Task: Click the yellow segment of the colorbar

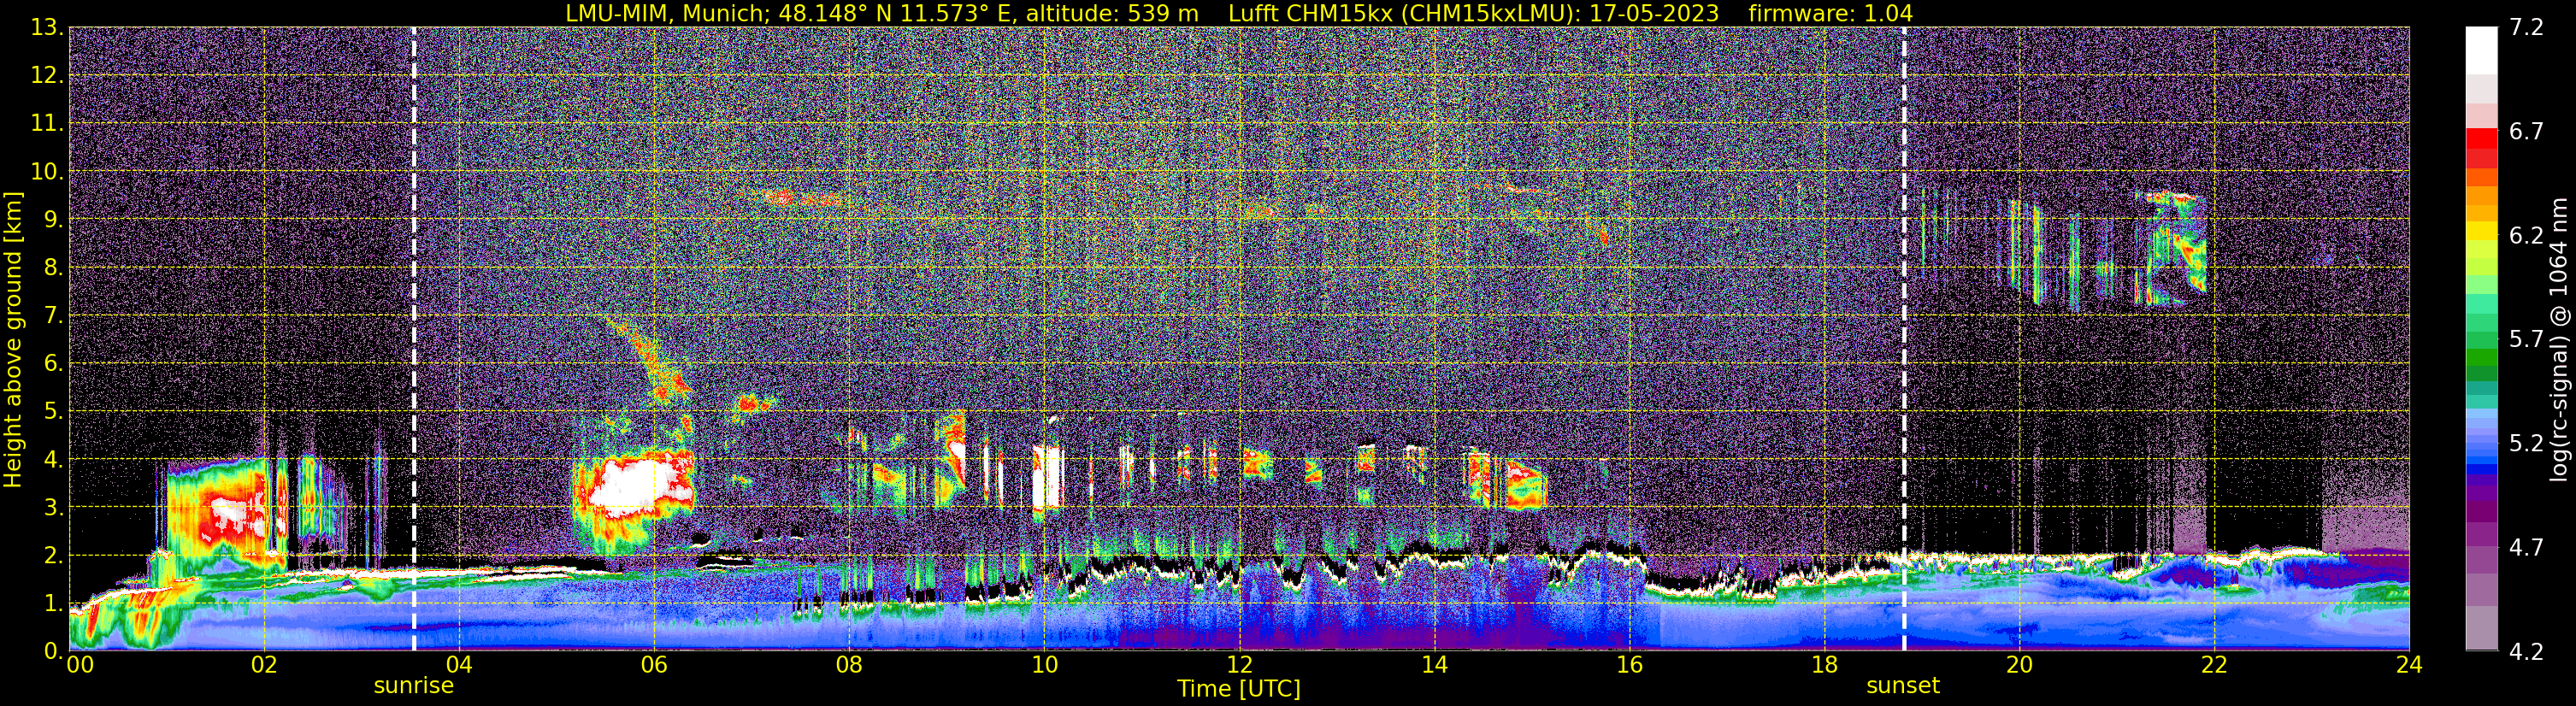Action: (x=2482, y=231)
